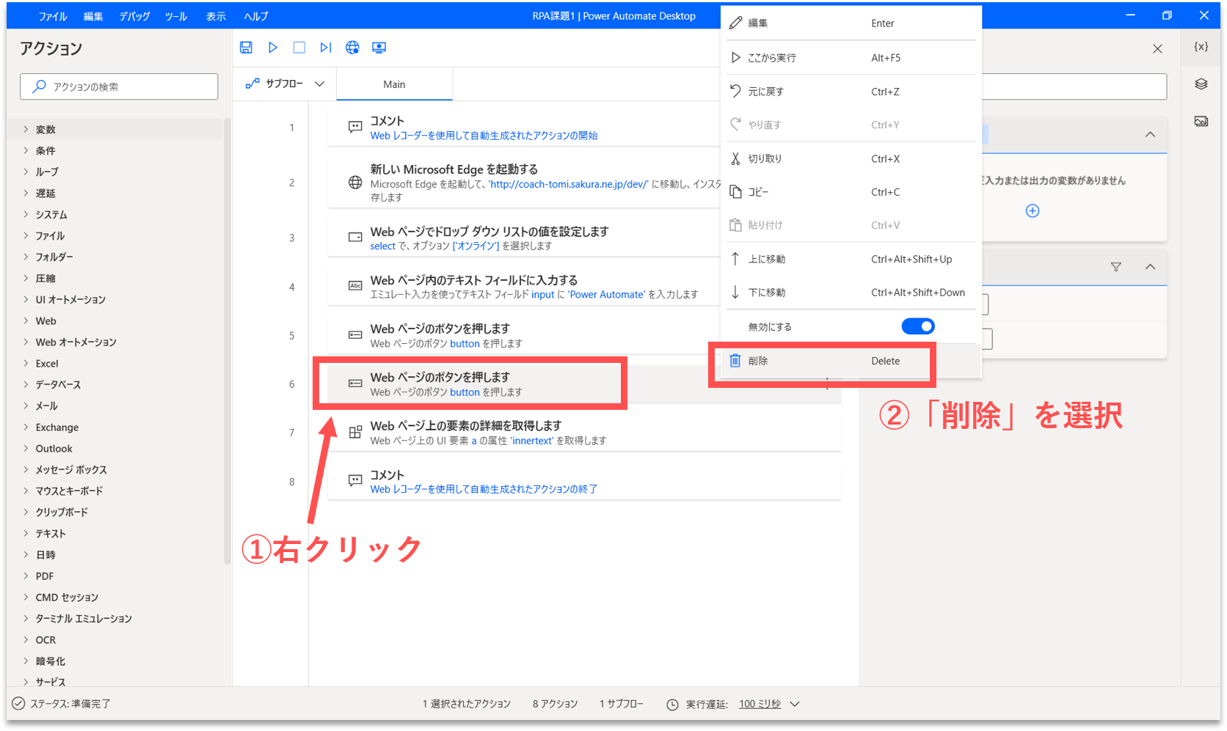Click the Run next action icon
This screenshot has height=731, width=1227.
(325, 48)
